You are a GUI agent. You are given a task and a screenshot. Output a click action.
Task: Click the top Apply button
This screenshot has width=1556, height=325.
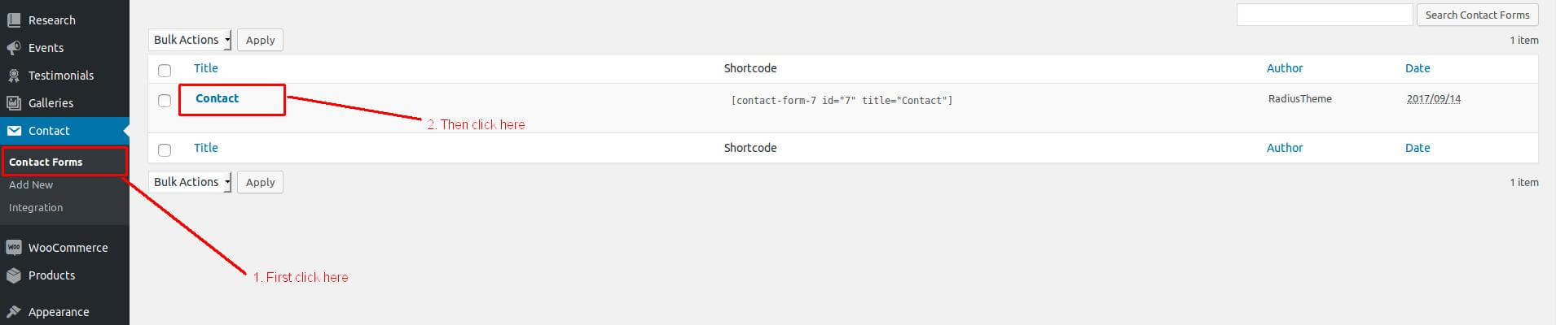260,40
